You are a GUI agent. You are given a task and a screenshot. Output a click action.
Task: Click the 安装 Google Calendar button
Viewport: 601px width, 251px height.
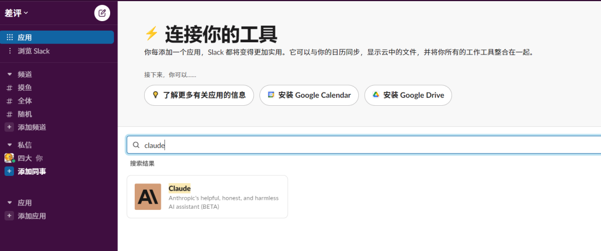(x=309, y=95)
